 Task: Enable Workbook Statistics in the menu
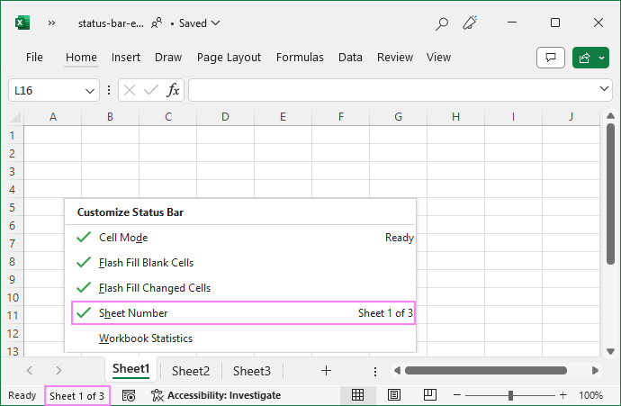[x=146, y=338]
